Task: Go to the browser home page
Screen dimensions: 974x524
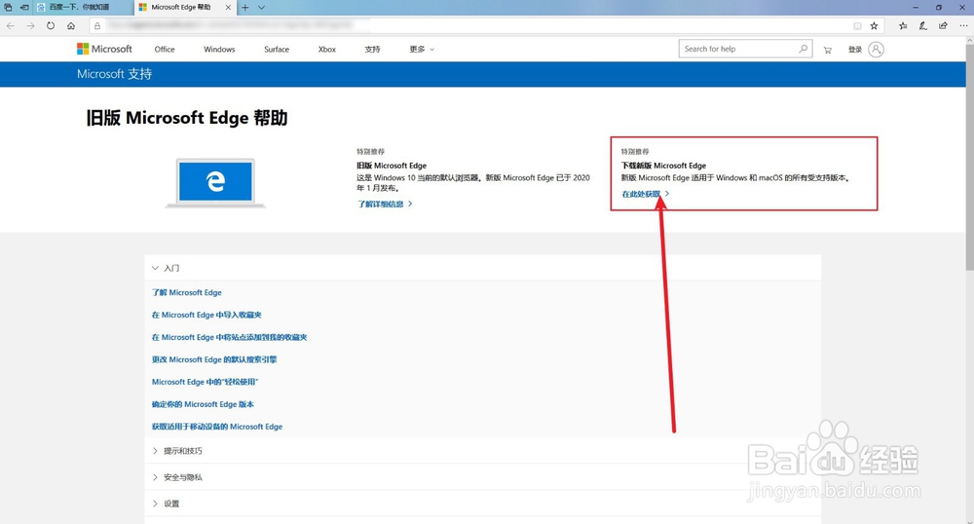Action: point(71,25)
